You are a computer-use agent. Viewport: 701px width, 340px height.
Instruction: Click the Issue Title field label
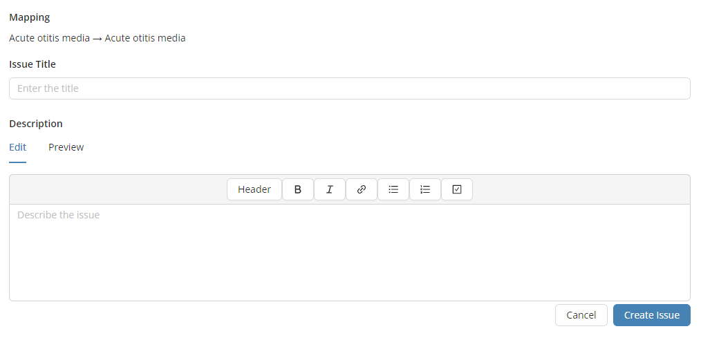[32, 64]
